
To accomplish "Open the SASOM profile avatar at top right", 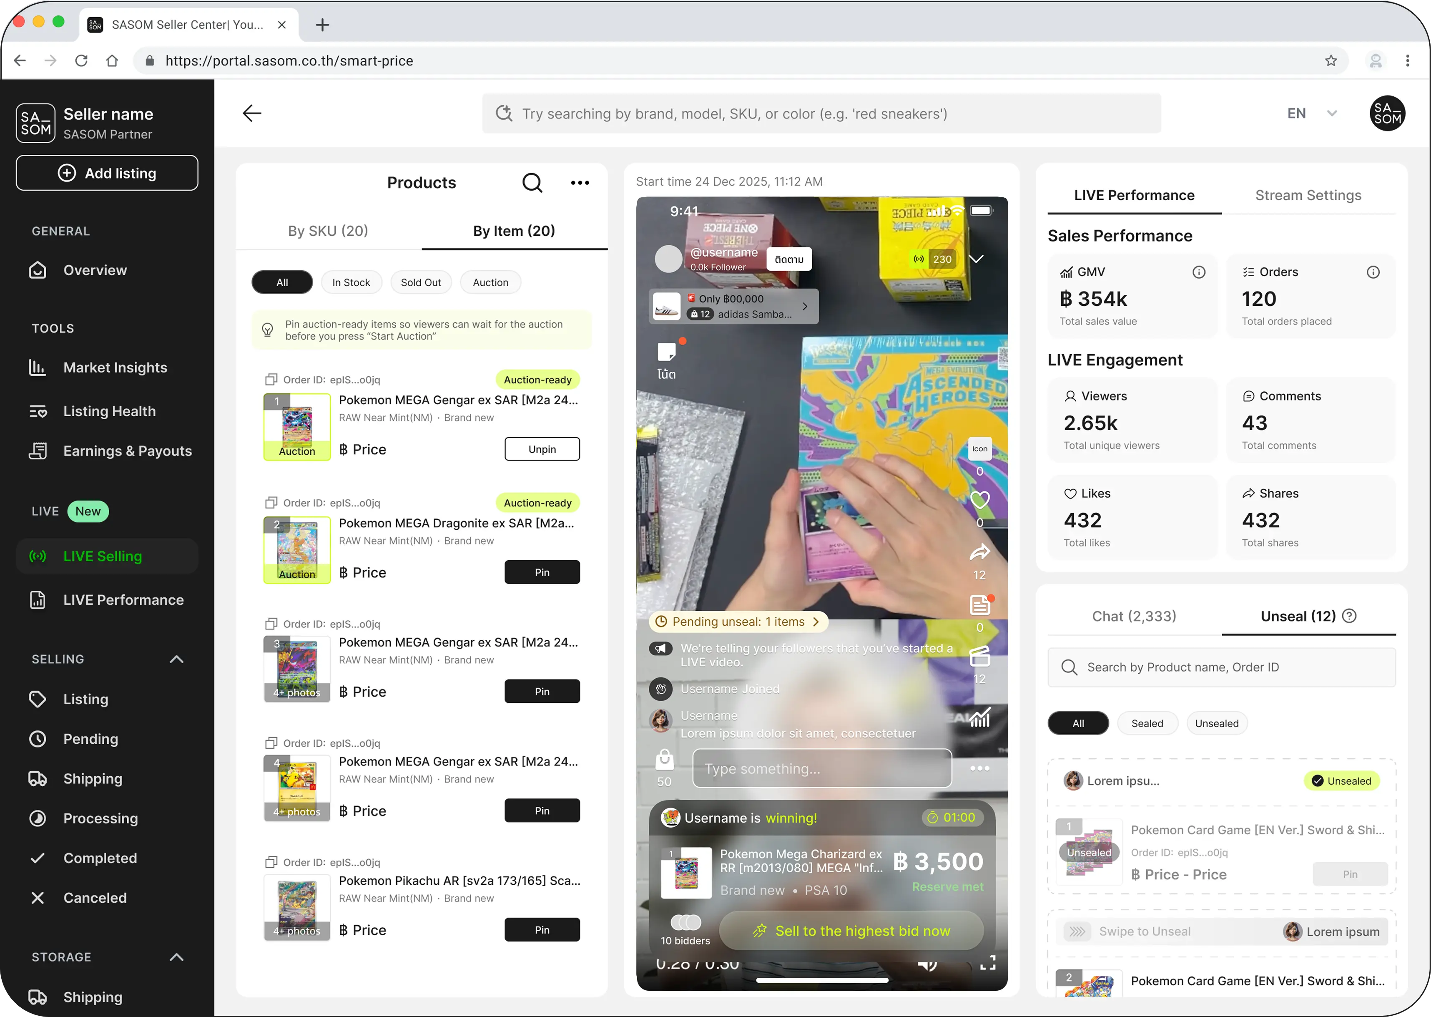I will pos(1387,113).
